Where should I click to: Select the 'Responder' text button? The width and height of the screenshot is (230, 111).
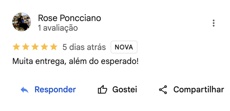55,89
